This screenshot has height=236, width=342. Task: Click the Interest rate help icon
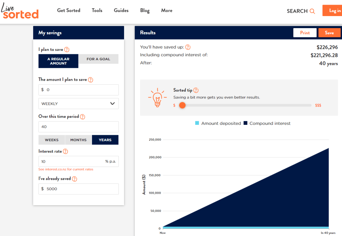click(66, 151)
